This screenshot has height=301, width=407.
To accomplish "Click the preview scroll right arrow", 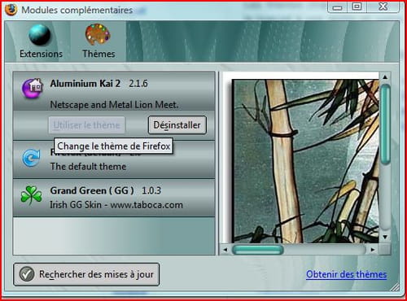I will (373, 250).
